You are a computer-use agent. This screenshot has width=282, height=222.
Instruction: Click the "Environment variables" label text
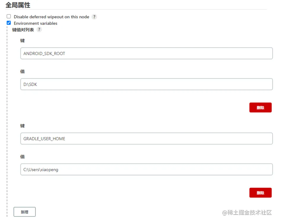(35, 23)
